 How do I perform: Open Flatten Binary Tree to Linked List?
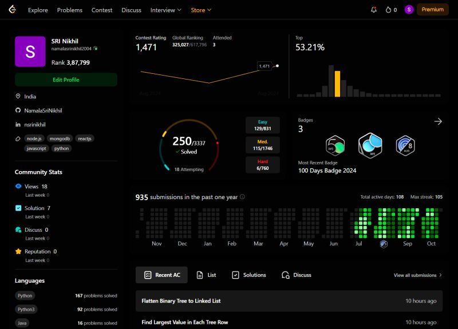(289, 301)
